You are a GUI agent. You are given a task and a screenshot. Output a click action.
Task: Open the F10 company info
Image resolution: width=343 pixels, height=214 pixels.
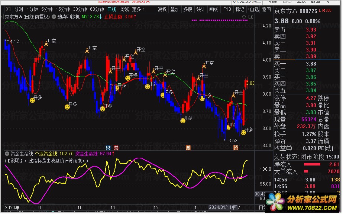click(227, 9)
